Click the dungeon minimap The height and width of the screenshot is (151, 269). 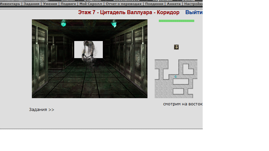click(x=176, y=79)
